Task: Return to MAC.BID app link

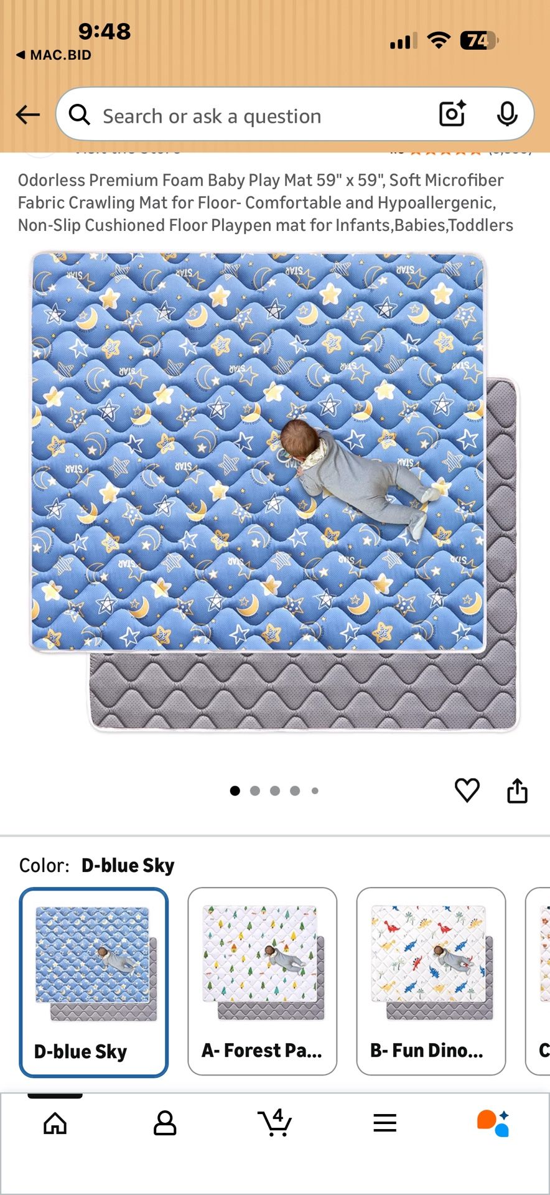Action: [x=54, y=55]
